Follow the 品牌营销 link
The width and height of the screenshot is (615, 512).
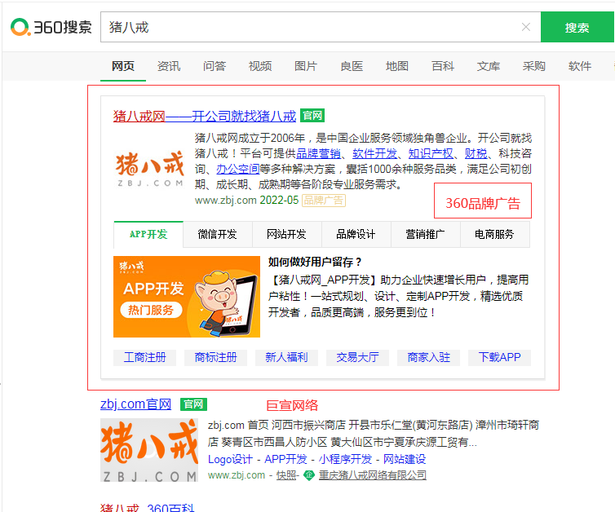pos(318,153)
